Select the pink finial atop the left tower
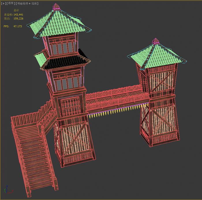202x200 pixels. (x=56, y=7)
